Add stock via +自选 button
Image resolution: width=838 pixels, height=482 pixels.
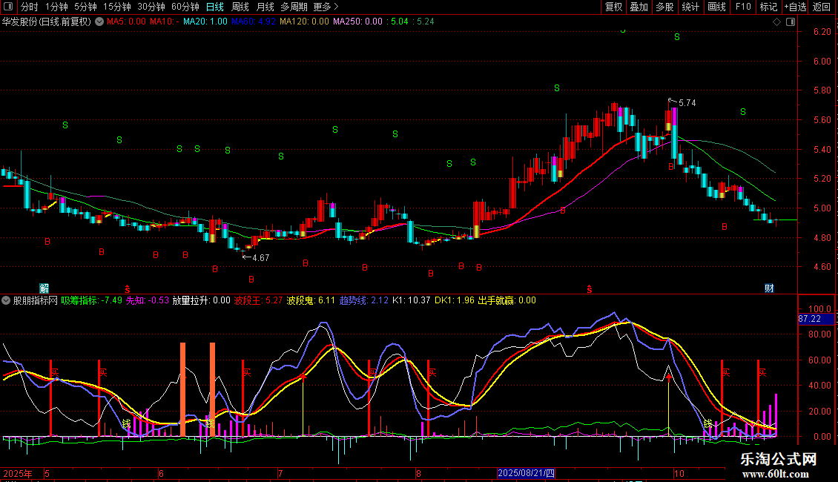point(795,7)
